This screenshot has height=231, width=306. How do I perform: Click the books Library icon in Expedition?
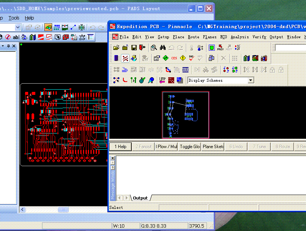(x=246, y=58)
